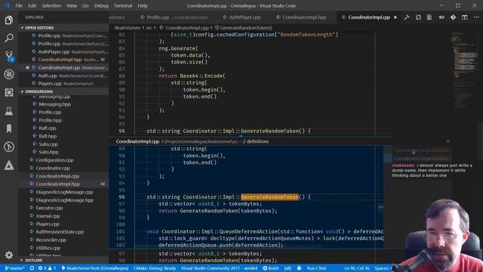
Task: Open Reconciler.cpp in the file tree
Action: coord(51,240)
